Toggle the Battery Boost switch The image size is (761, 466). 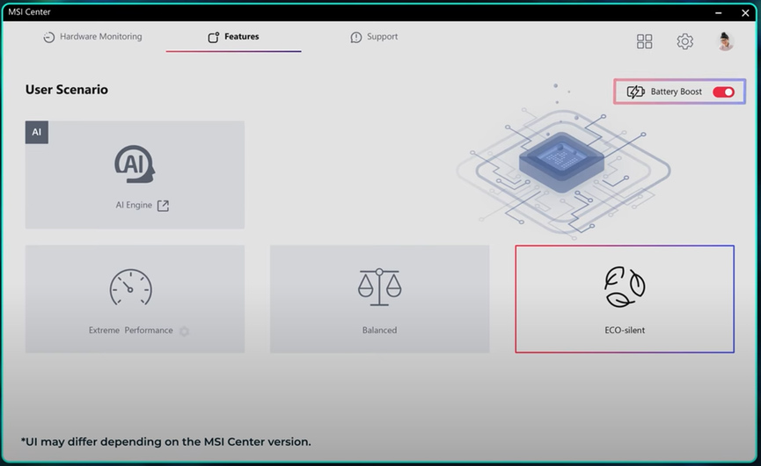point(723,92)
